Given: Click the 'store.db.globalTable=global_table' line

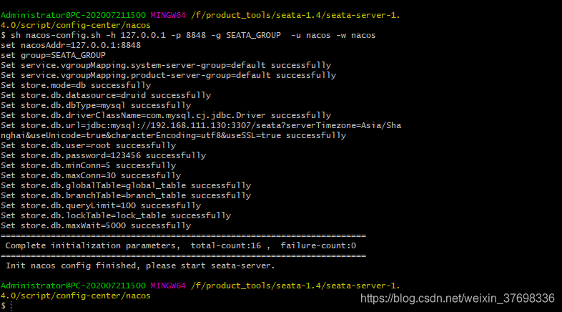Looking at the screenshot, I should point(126,185).
